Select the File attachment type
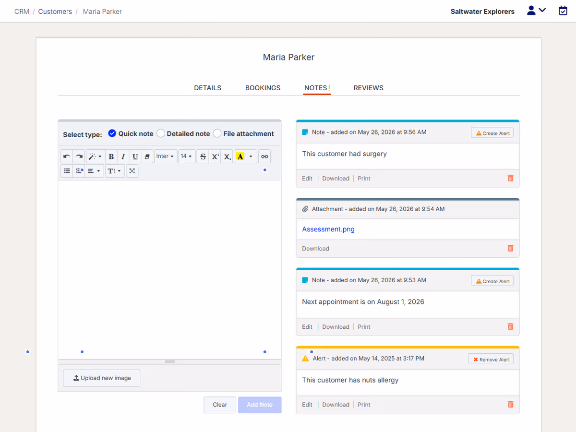This screenshot has width=576, height=432. 243,133
